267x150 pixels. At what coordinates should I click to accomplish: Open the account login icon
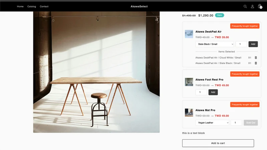coord(252,6)
